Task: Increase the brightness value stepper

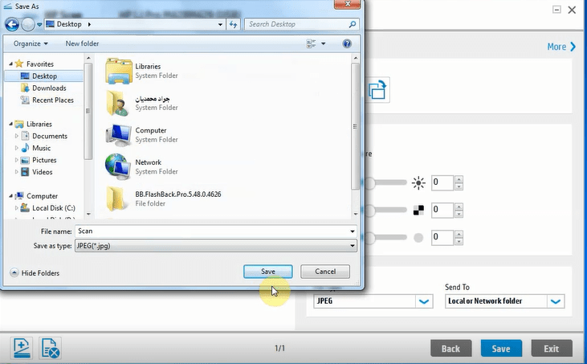Action: [459, 179]
